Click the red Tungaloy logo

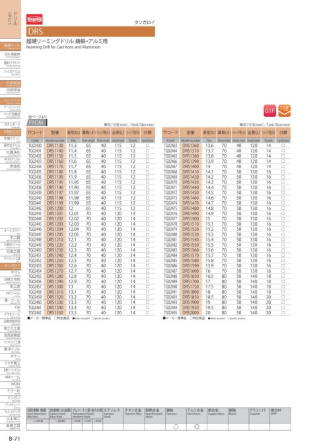click(34, 19)
